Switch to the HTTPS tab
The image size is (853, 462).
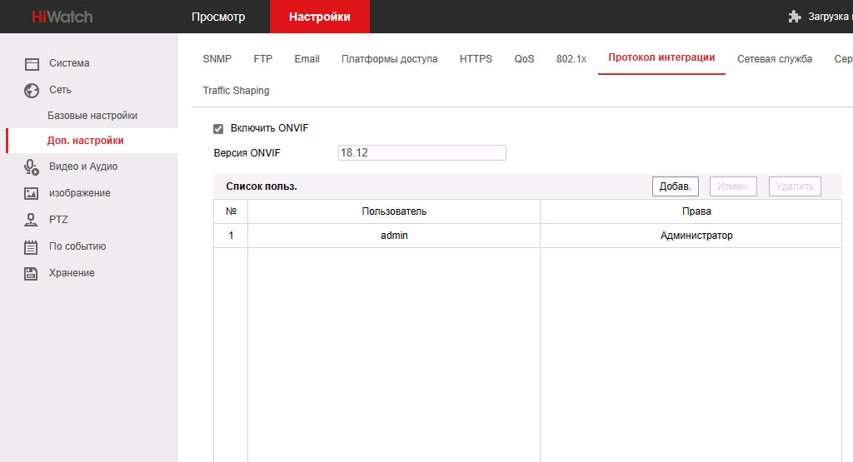point(476,59)
